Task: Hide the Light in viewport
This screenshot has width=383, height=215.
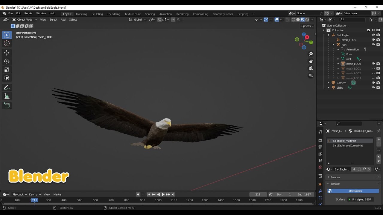Action: [373, 87]
